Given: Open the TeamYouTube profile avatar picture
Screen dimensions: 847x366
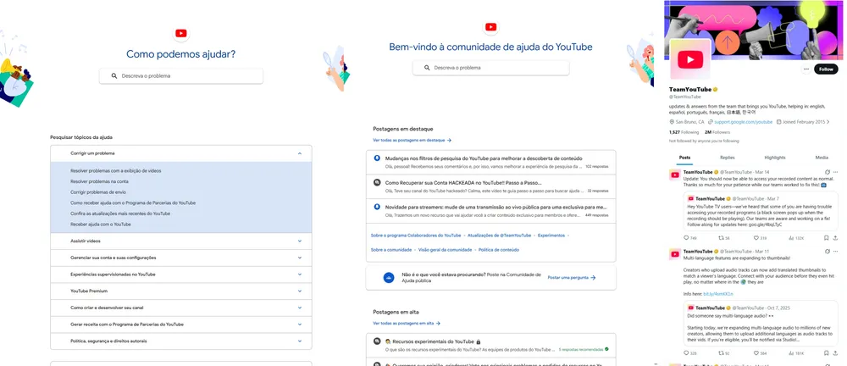Looking at the screenshot, I should [689, 59].
